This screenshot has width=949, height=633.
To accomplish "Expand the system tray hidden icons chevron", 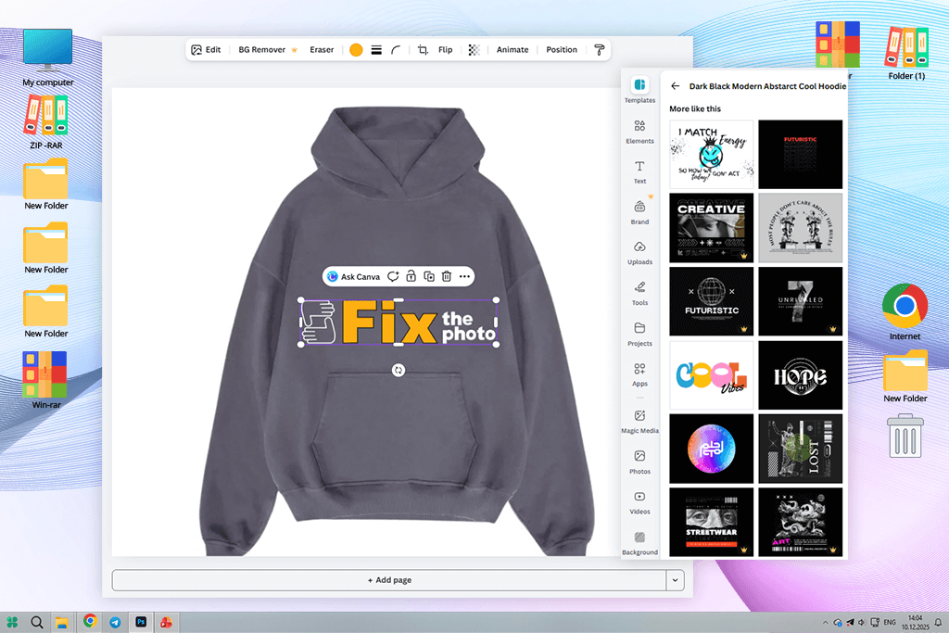I will (x=825, y=622).
